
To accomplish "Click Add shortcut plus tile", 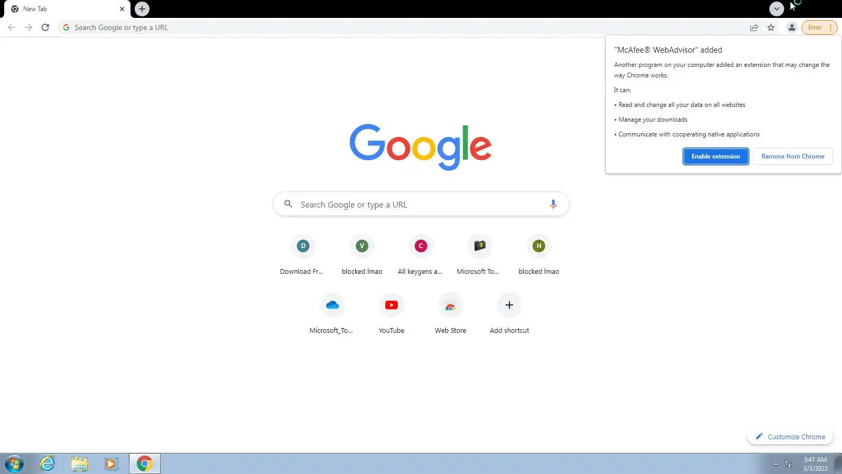I will click(x=509, y=314).
